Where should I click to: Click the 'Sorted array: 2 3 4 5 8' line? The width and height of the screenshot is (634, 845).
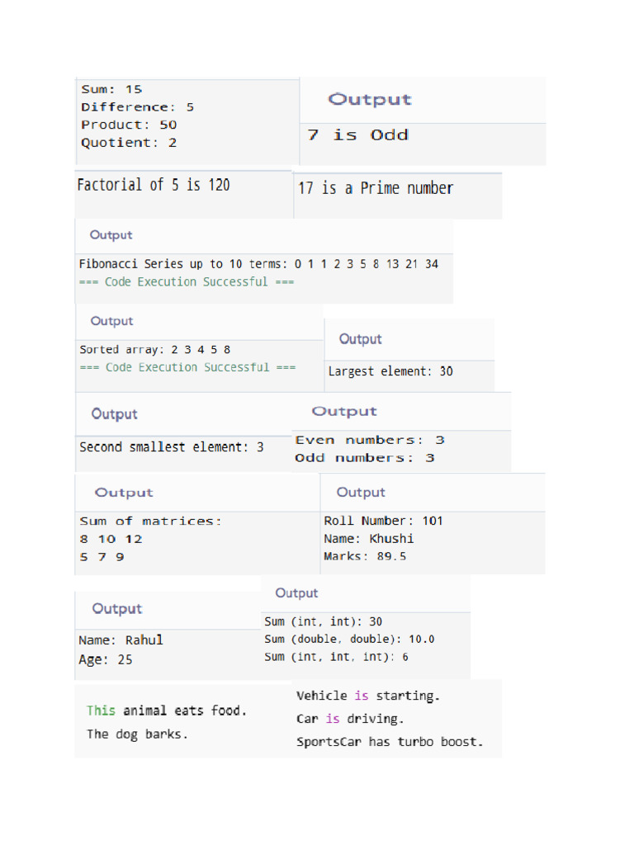(x=154, y=350)
